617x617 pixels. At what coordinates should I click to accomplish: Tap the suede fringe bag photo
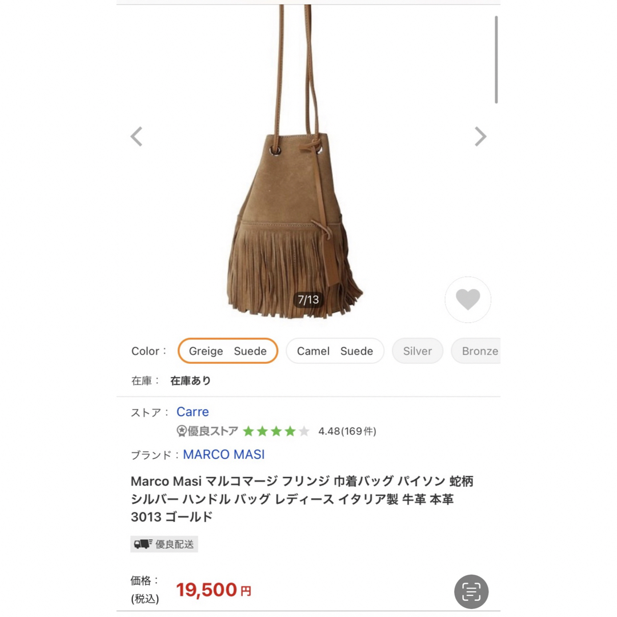click(295, 162)
